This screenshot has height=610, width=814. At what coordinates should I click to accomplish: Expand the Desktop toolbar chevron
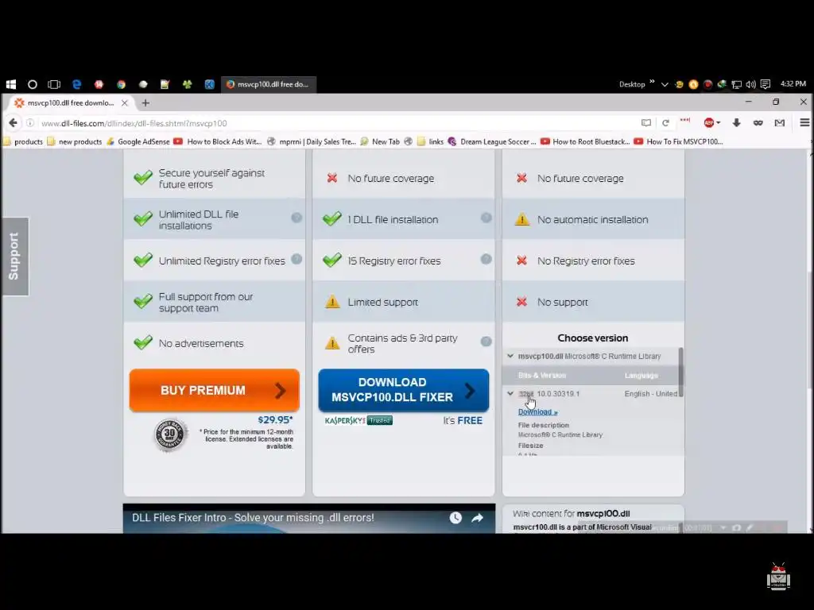coord(652,82)
